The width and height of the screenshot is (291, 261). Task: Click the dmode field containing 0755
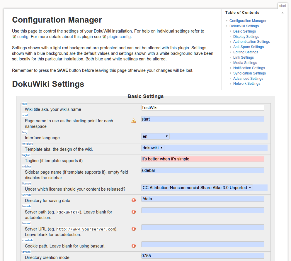coord(203,256)
